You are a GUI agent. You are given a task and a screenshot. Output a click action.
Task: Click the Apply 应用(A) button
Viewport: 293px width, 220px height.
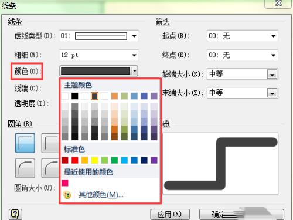pyautogui.click(x=170, y=214)
